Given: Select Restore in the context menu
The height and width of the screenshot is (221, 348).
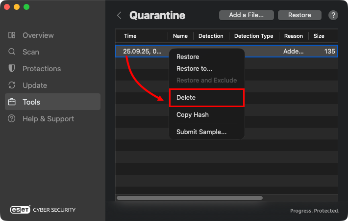Looking at the screenshot, I should pos(188,57).
